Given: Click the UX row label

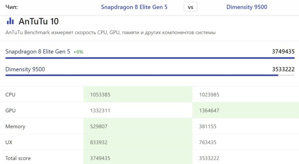Looking at the screenshot, I should (9, 143).
